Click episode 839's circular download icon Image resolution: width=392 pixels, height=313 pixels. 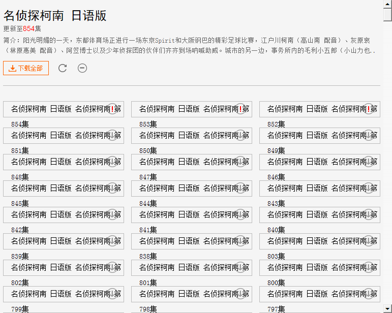pyautogui.click(x=112, y=241)
